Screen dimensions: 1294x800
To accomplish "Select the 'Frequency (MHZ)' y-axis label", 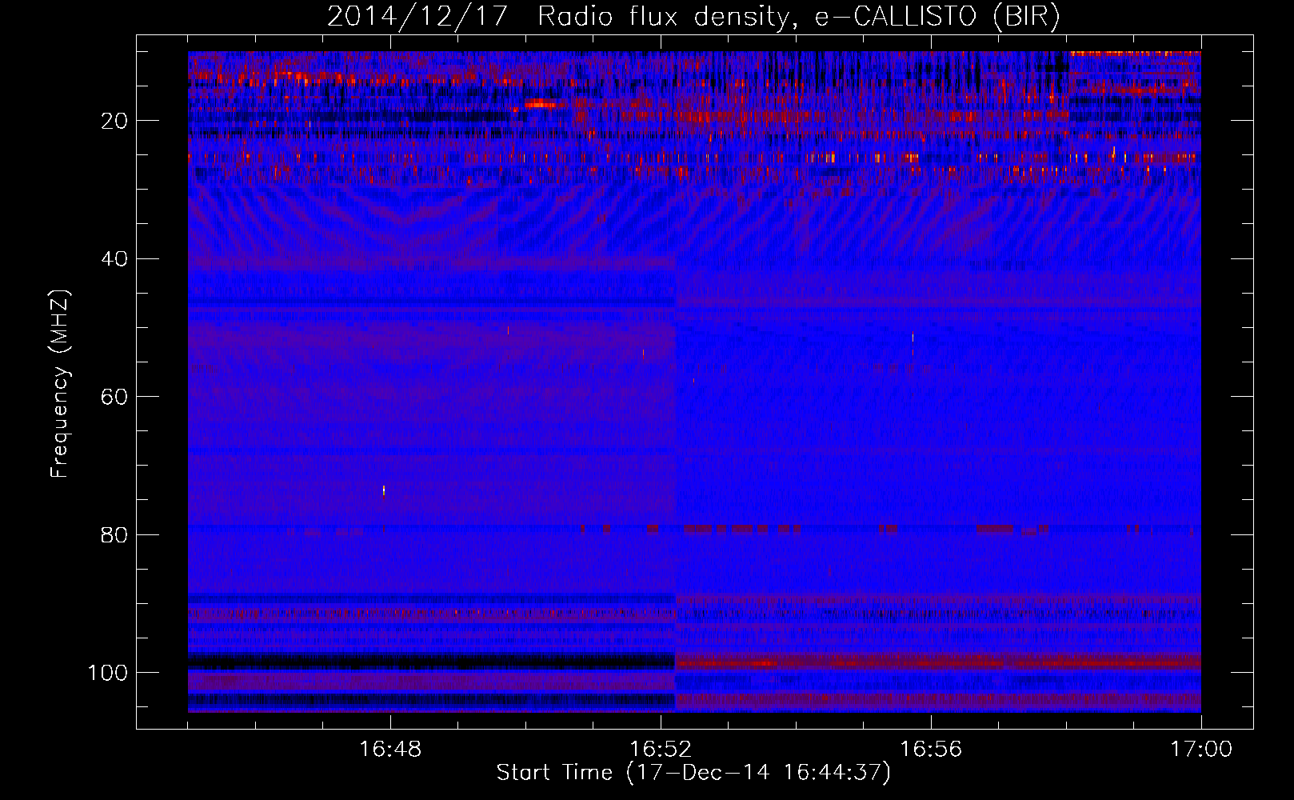I will (x=60, y=384).
